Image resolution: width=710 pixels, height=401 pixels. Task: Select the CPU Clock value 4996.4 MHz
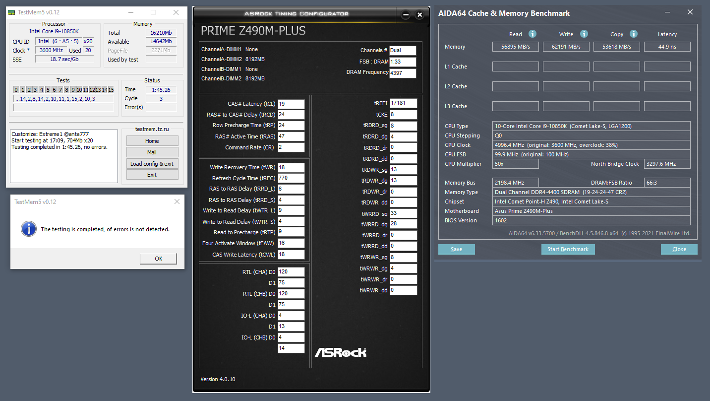click(592, 145)
